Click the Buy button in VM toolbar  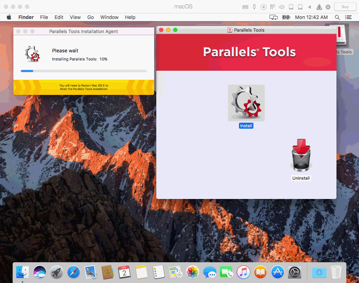[345, 7]
